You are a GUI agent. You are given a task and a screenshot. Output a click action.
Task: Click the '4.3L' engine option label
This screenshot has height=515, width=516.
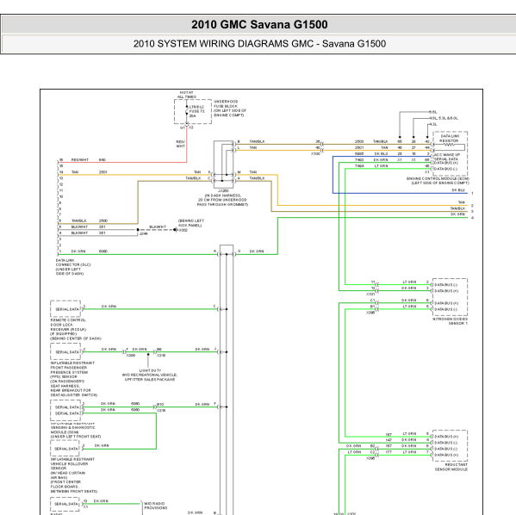coord(433,124)
